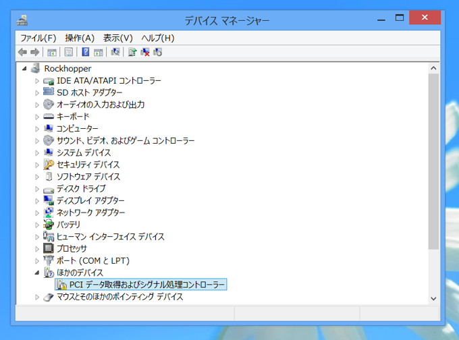Collapse the ほかのデバイス node
The width and height of the screenshot is (459, 340).
pyautogui.click(x=37, y=273)
